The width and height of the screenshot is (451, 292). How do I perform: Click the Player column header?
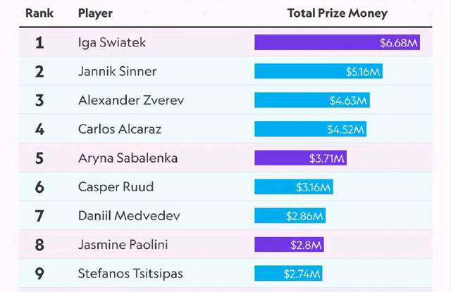coord(95,13)
